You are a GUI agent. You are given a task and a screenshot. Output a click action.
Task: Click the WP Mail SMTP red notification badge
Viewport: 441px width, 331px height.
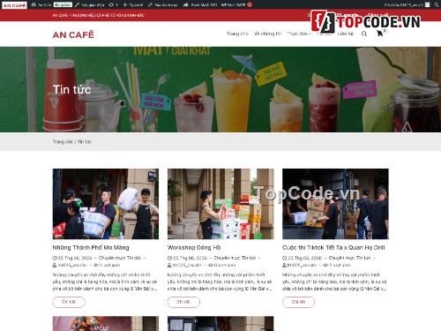(x=250, y=4)
